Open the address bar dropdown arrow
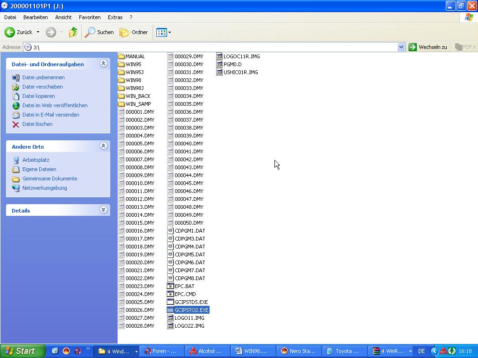This screenshot has height=358, width=478. 401,47
